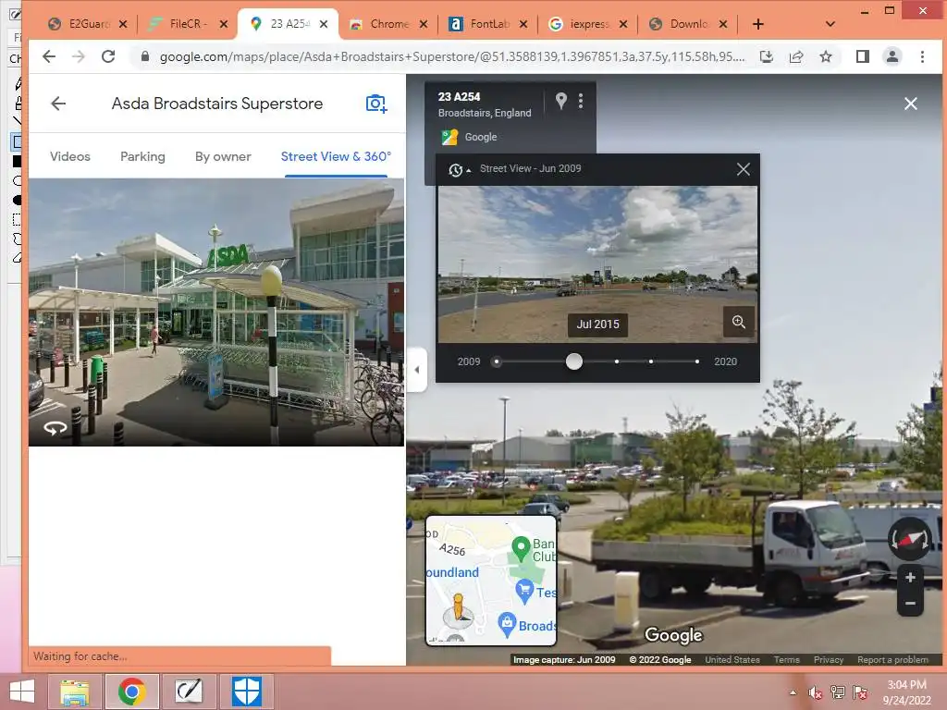Switch to the E2Guard tab
The width and height of the screenshot is (947, 710).
88,24
